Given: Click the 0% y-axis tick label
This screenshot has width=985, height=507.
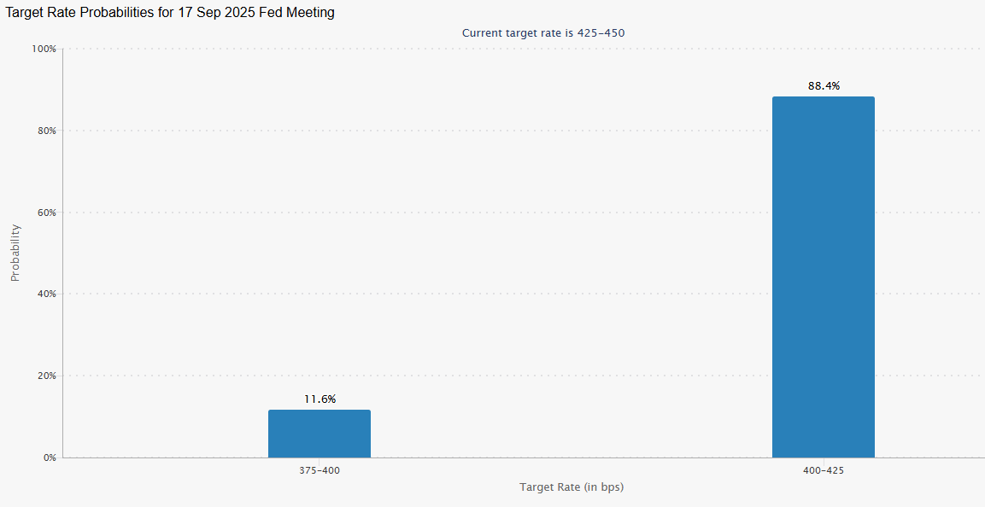Looking at the screenshot, I should tap(49, 457).
